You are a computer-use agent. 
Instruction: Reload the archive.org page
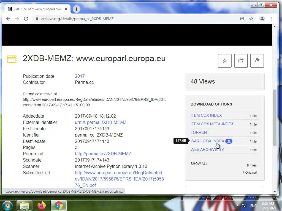(x=26, y=19)
